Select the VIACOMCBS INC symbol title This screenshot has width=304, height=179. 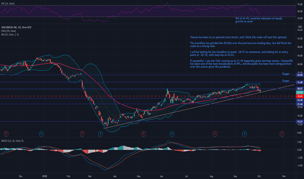(16, 27)
